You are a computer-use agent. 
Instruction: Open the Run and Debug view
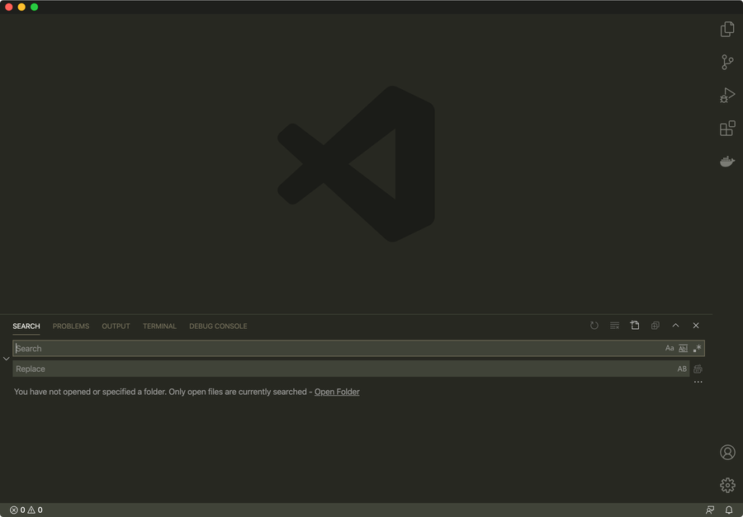tap(727, 95)
